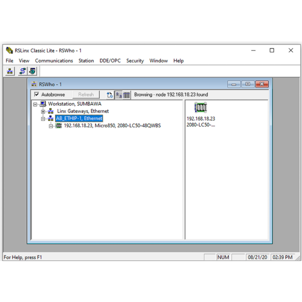Viewport: 302px width, 302px height.
Task: Open the Configure Drivers toolbar icon
Action: click(x=22, y=71)
